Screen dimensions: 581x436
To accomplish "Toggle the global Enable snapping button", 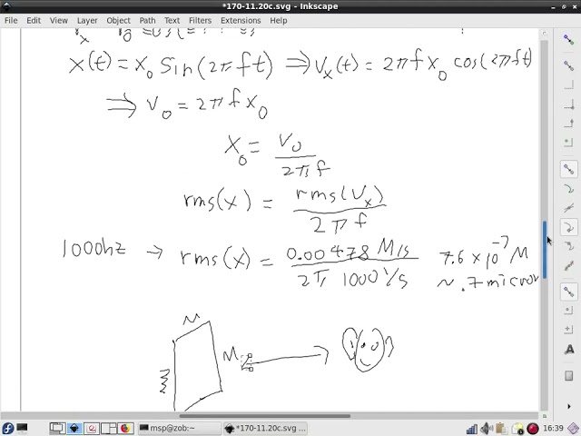I will 569,39.
